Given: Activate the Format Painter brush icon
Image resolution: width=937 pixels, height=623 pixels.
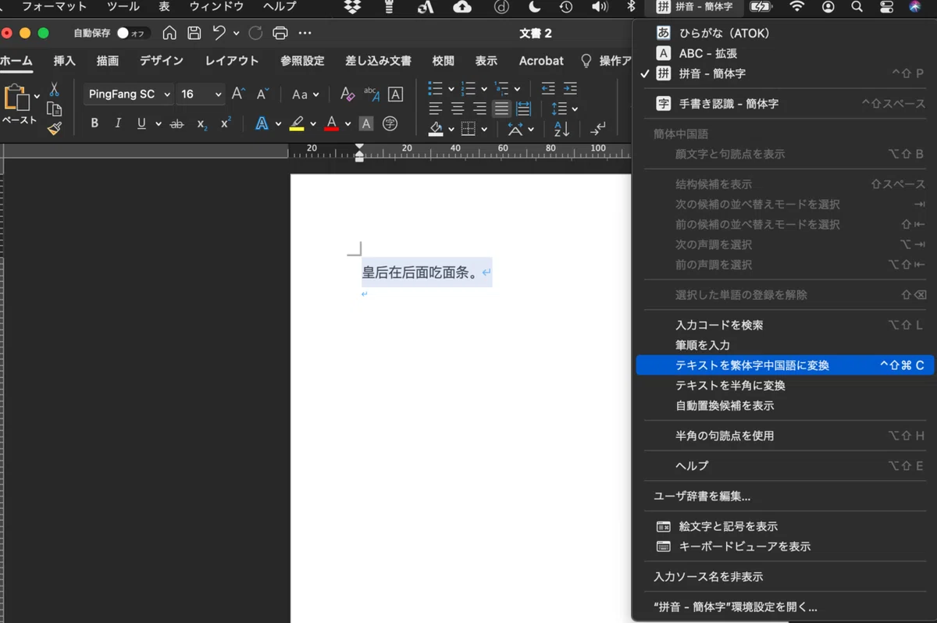Looking at the screenshot, I should (54, 128).
